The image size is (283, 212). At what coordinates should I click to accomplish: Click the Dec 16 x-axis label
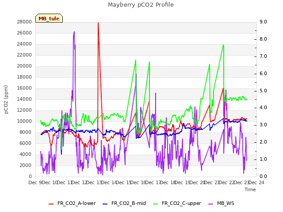coord(138,182)
